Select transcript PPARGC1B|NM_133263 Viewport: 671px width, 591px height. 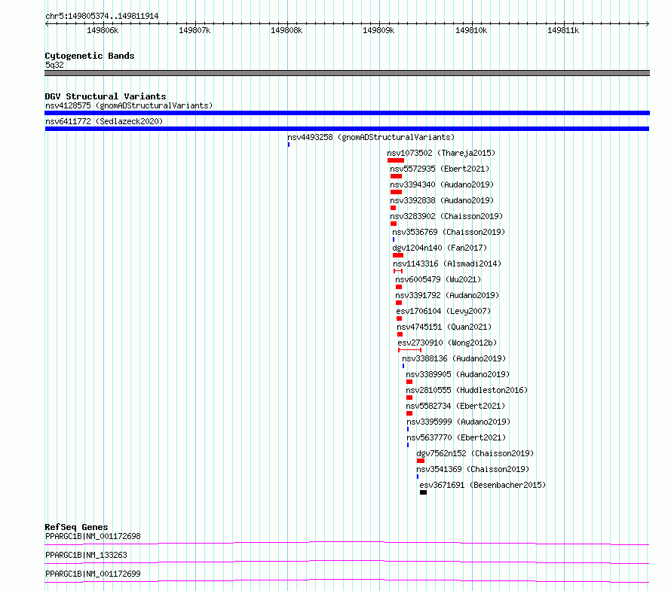87,555
